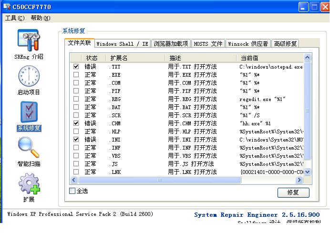Open the 工具(T) menu
This screenshot has height=233, width=330.
[x=15, y=18]
